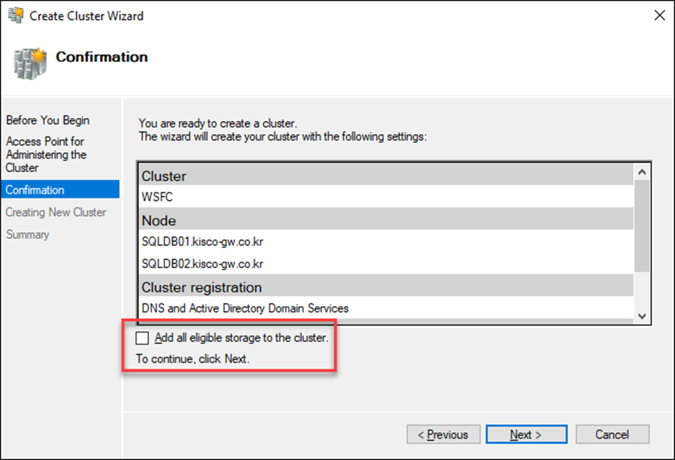Click the Next button to continue
The width and height of the screenshot is (675, 460).
click(x=526, y=435)
